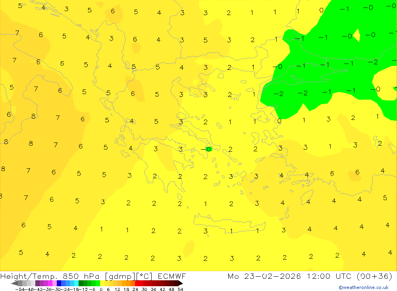Click the yellow triangle inside the green cold area
This screenshot has height=291, width=397.
coord(357,35)
